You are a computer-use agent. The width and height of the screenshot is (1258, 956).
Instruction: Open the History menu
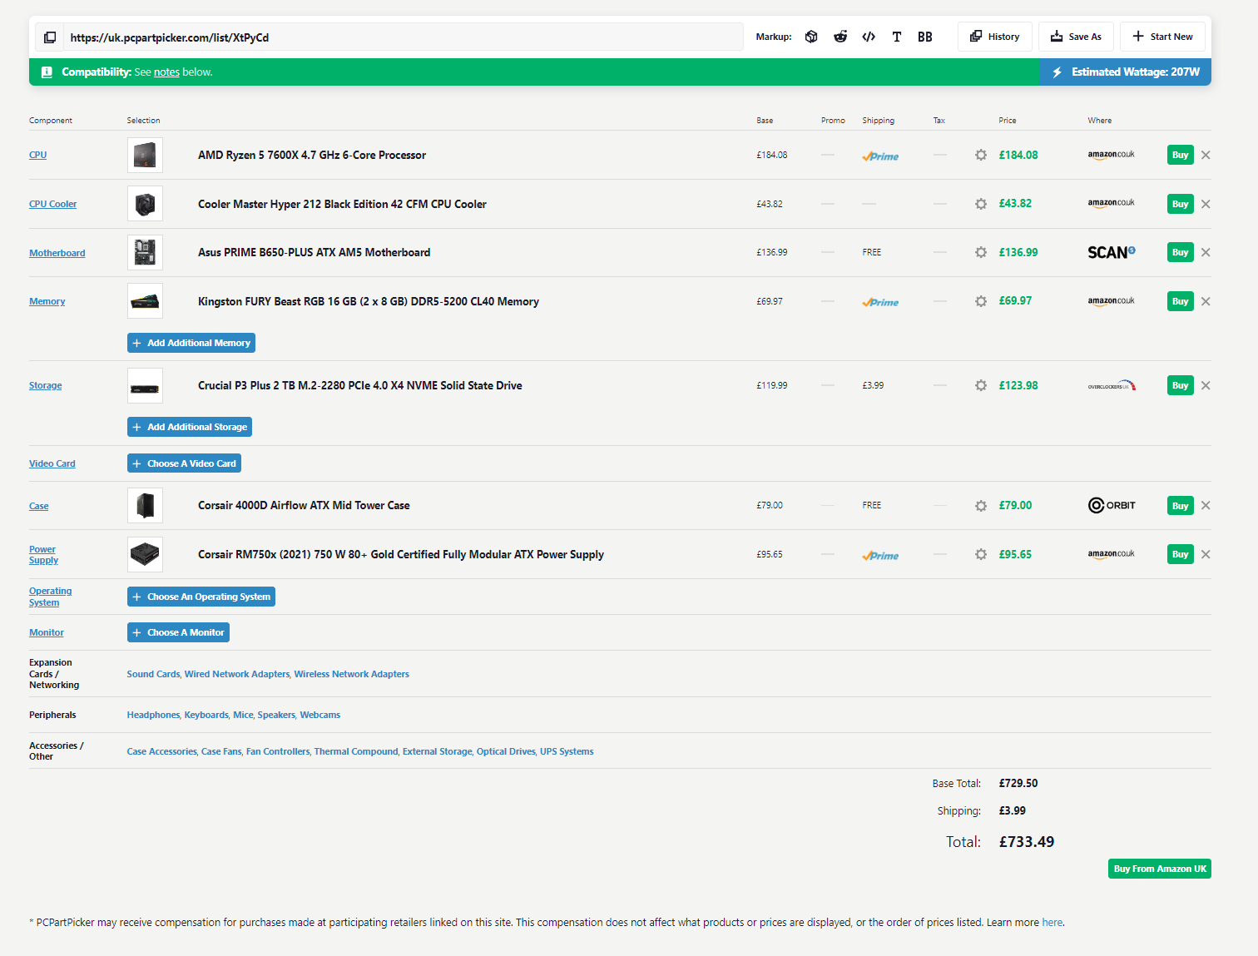click(x=995, y=37)
